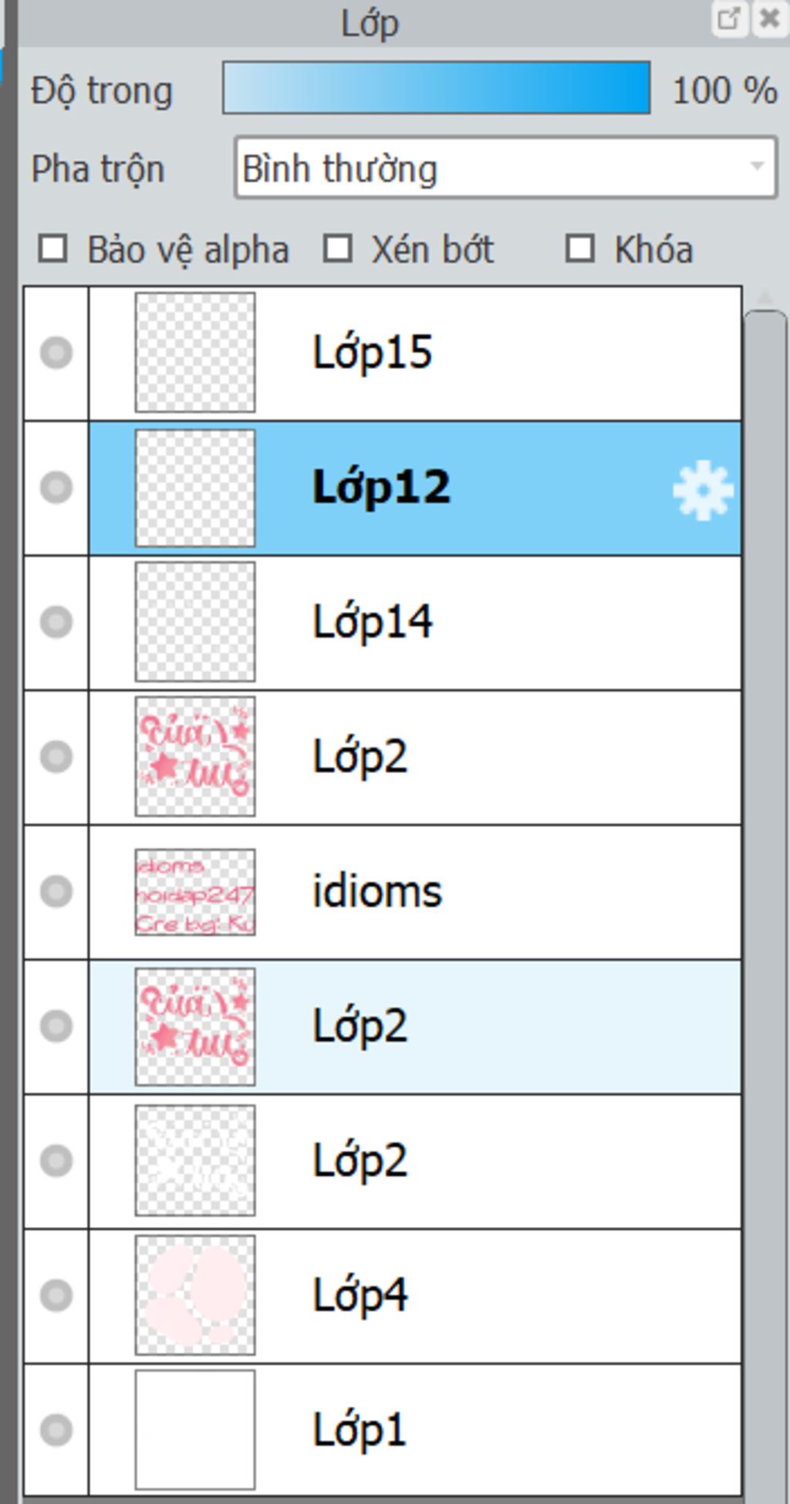790x1504 pixels.
Task: Hide the Lớp4 layer
Action: point(56,1295)
